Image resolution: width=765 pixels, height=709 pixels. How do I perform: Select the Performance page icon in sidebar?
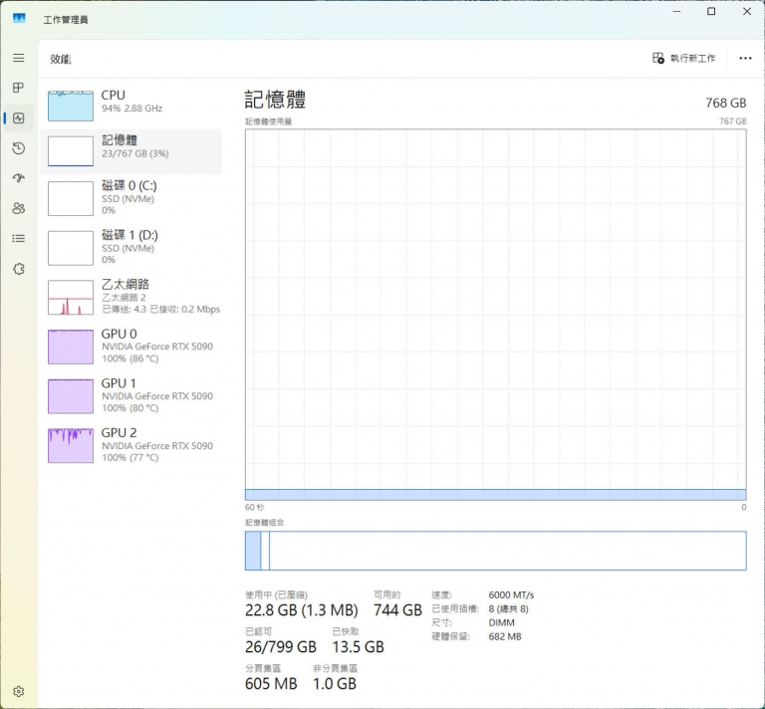tap(18, 118)
